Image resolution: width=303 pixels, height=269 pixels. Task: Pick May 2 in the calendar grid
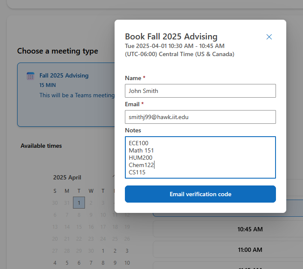(115, 251)
